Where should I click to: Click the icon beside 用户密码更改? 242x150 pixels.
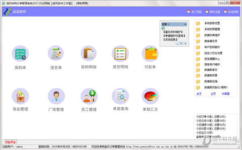[x=198, y=47]
